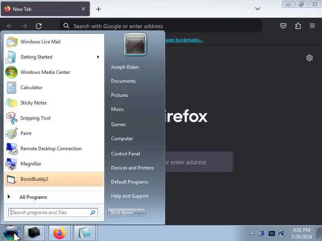Open Paint palette icon

tap(12, 133)
